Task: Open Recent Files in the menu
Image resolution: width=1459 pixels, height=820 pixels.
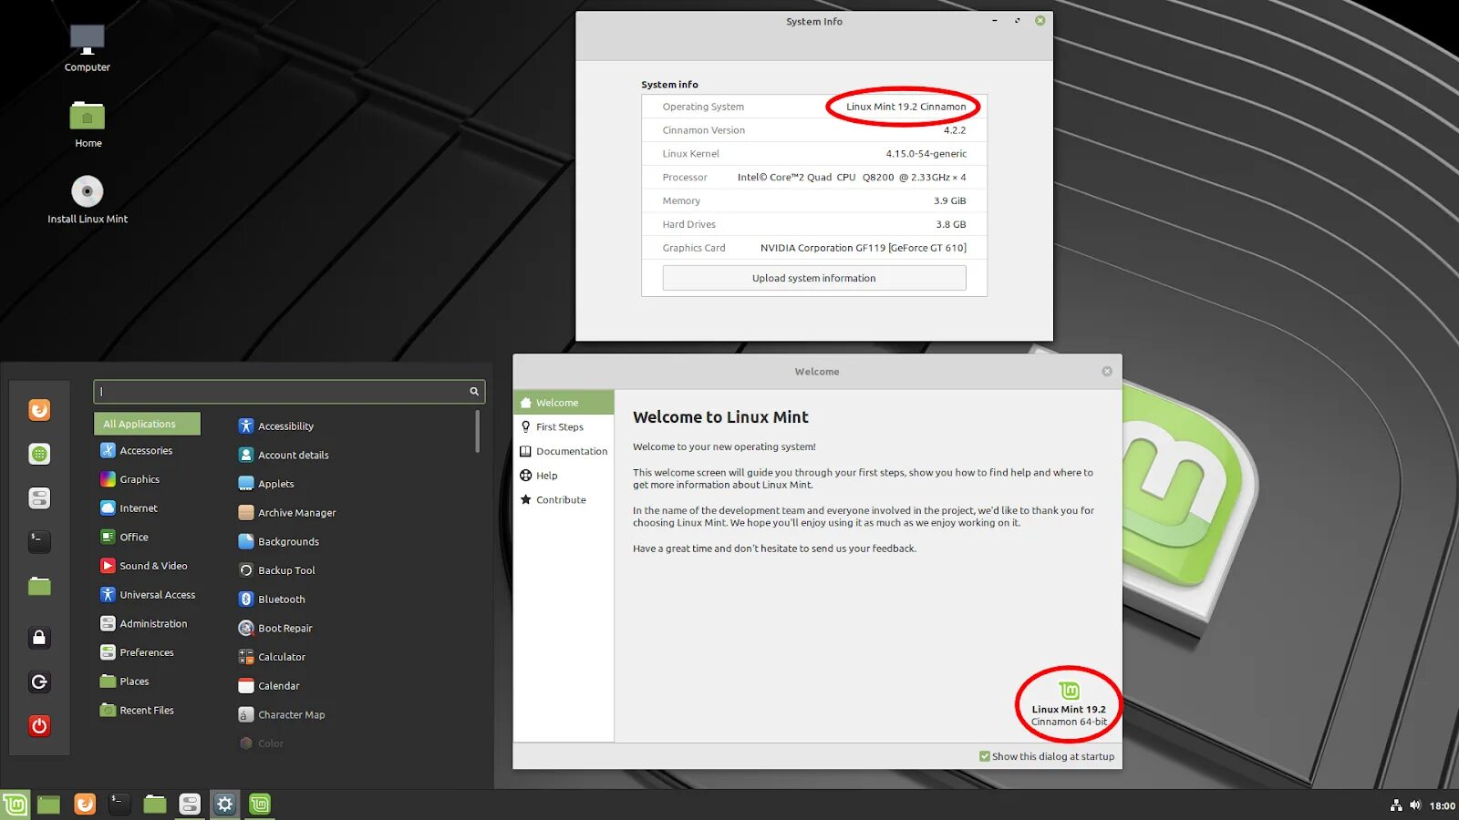Action: [147, 710]
